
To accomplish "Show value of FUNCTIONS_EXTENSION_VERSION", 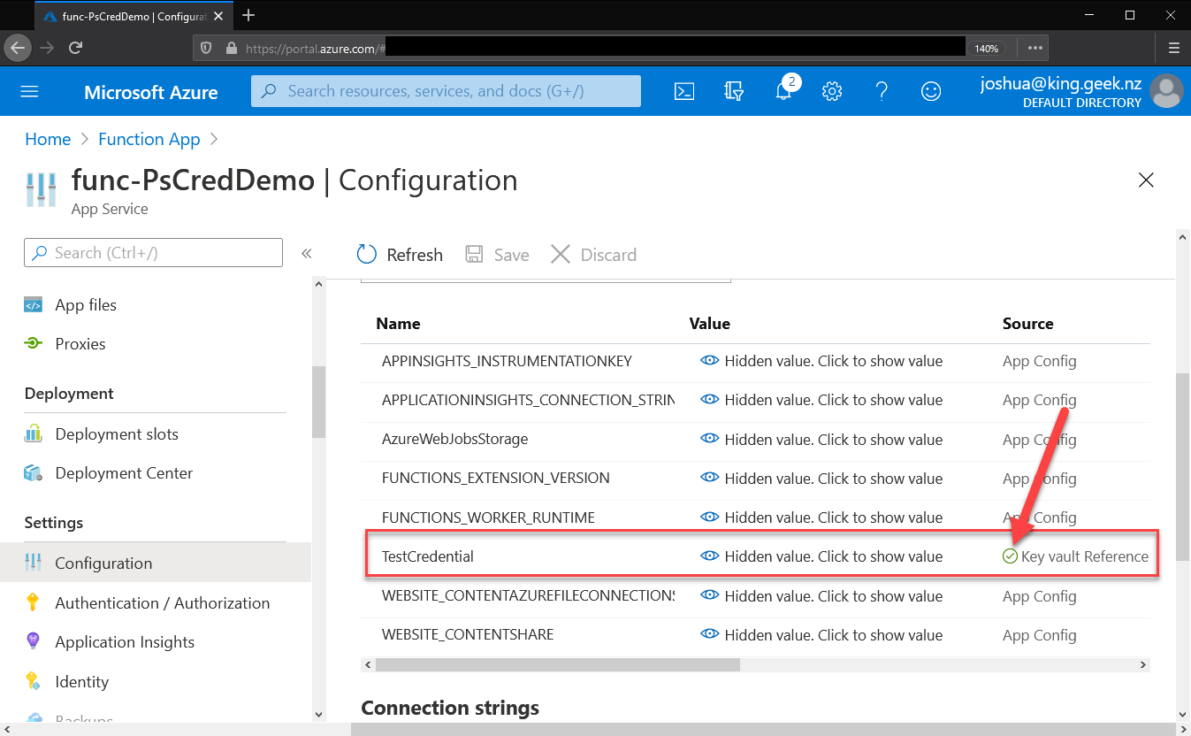I will [821, 479].
